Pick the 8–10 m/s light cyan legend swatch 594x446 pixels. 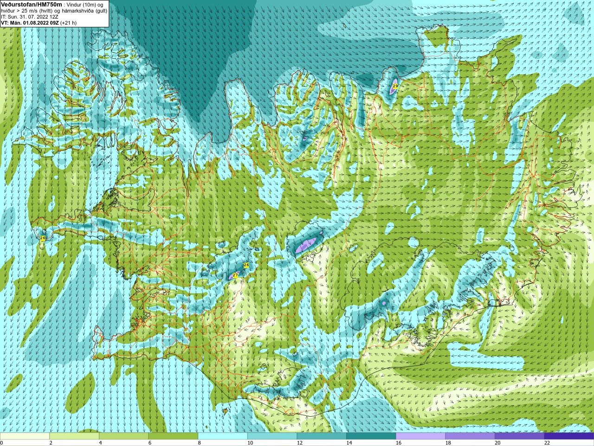point(223,436)
